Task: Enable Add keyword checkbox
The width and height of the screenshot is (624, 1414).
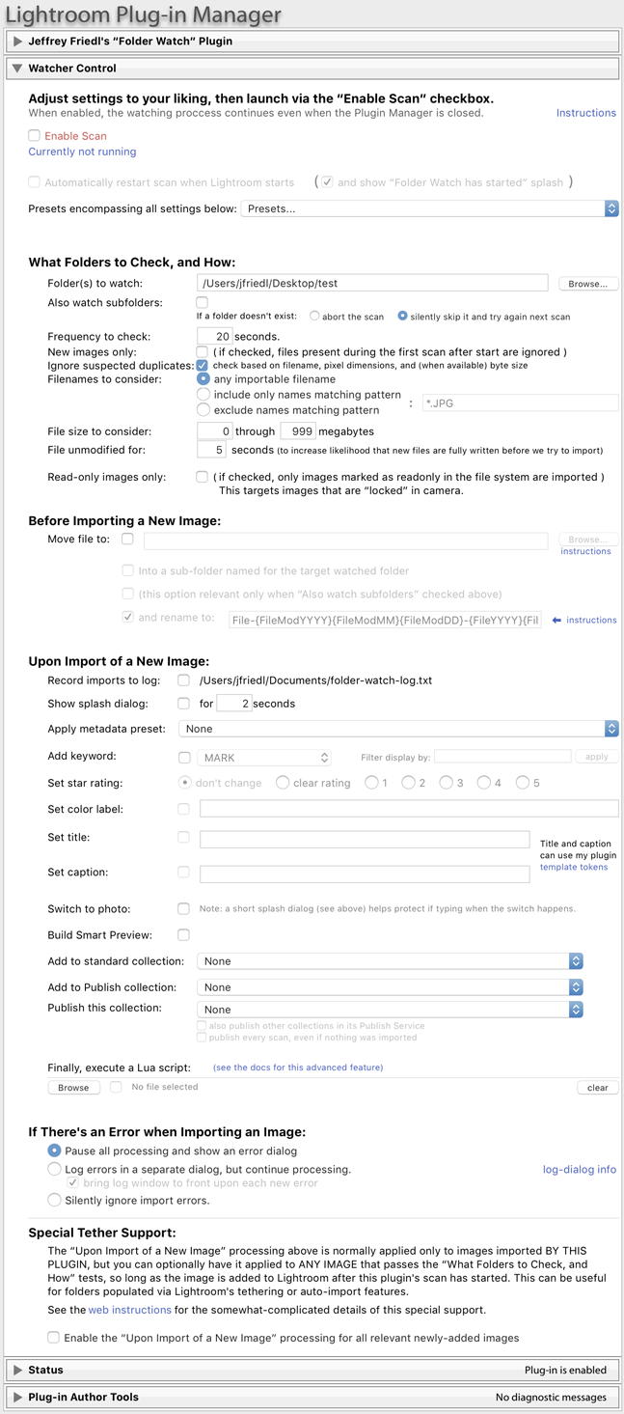Action: point(184,758)
